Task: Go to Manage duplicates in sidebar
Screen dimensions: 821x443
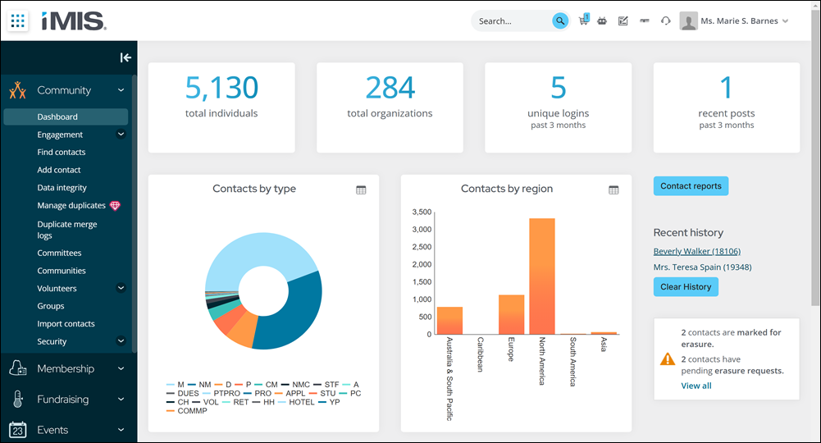Action: [x=71, y=205]
